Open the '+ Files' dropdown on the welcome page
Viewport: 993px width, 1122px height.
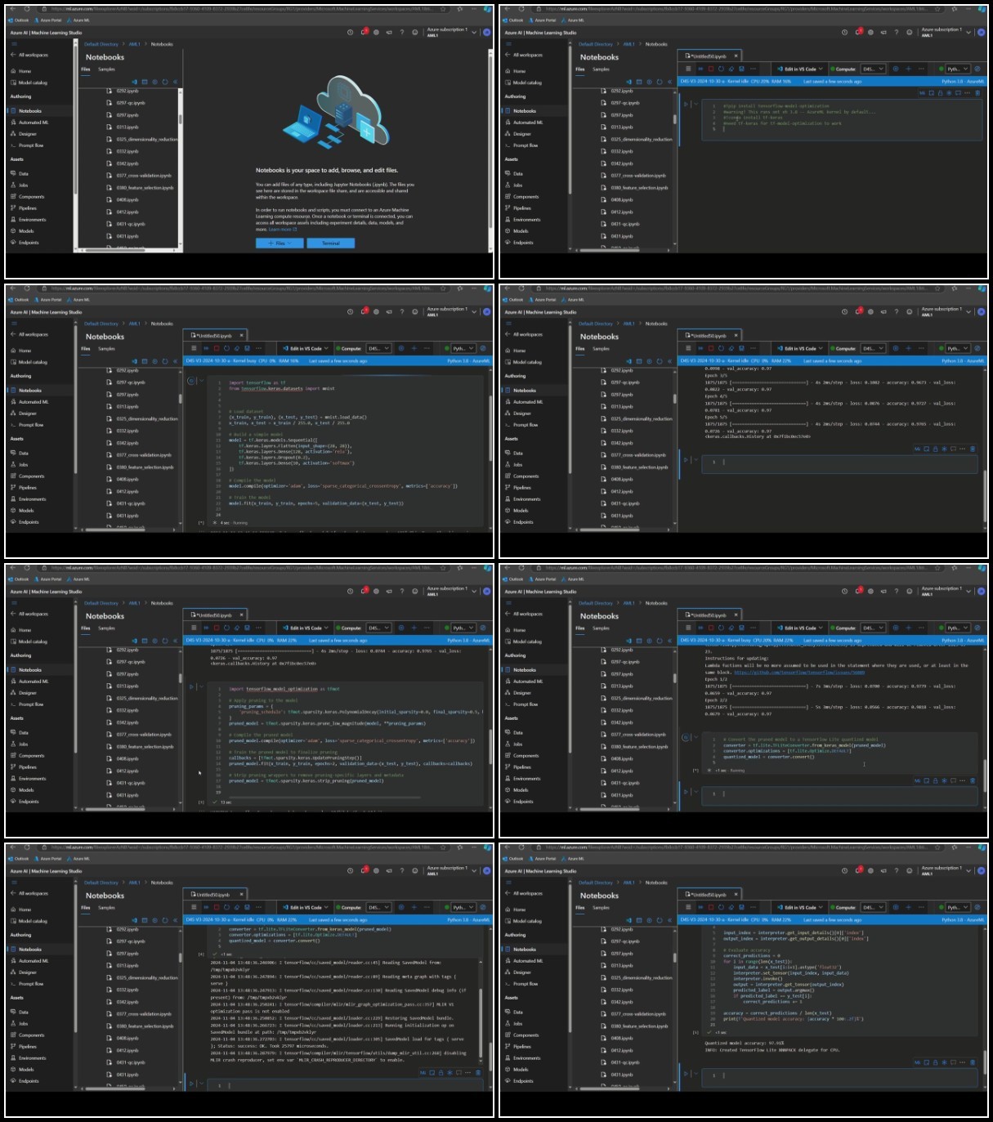[x=280, y=243]
